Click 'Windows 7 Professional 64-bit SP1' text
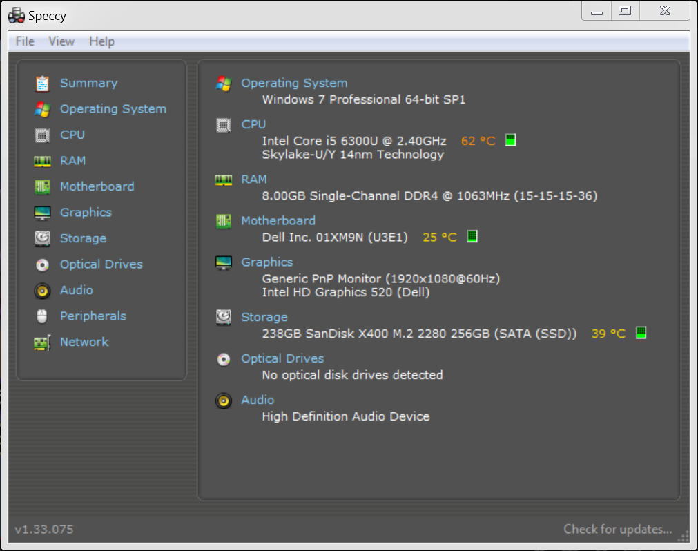Viewport: 698px width, 551px height. pos(364,99)
